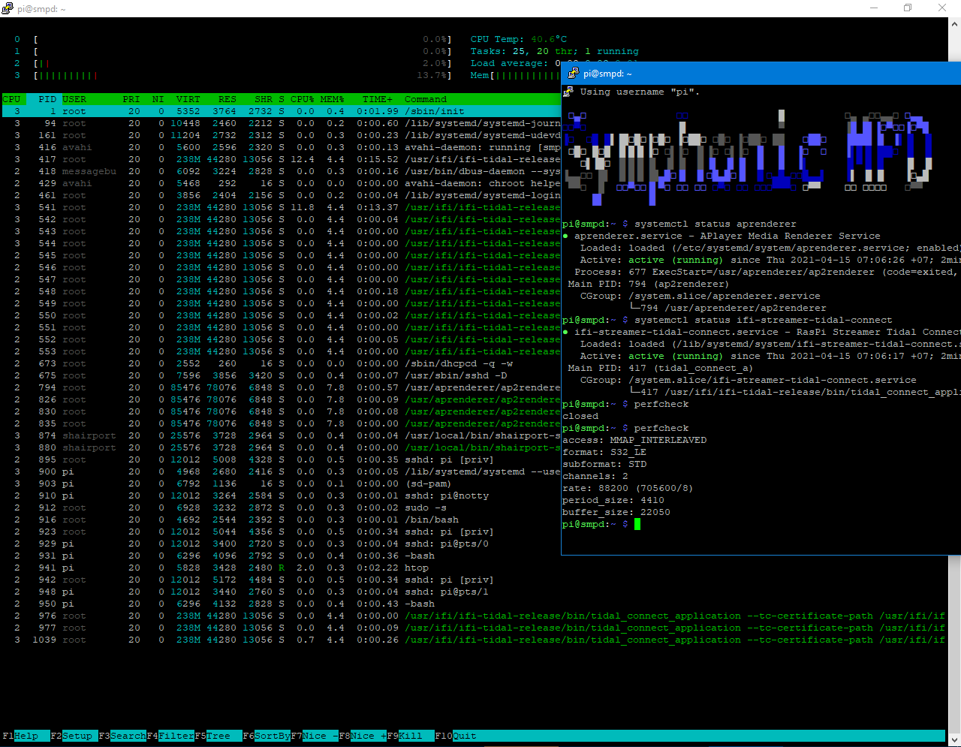Screen dimensions: 961x747
Task: Click F9 Kill in the htop footer
Action: [x=411, y=736]
